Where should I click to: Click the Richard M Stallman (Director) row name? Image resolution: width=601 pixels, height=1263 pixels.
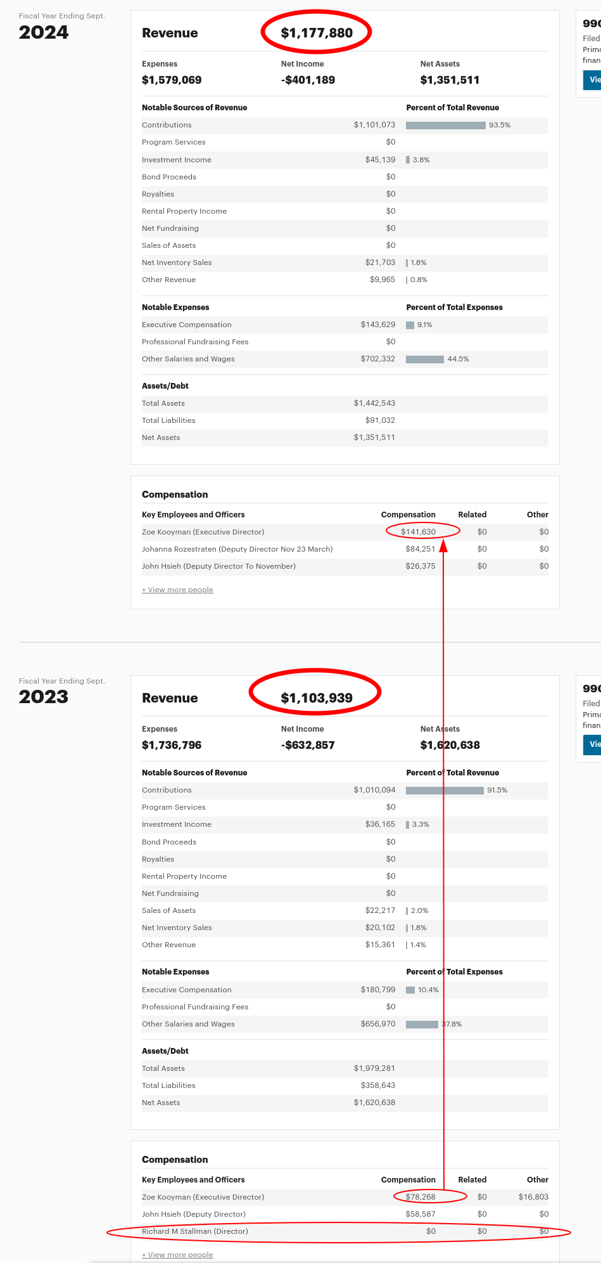point(195,1231)
